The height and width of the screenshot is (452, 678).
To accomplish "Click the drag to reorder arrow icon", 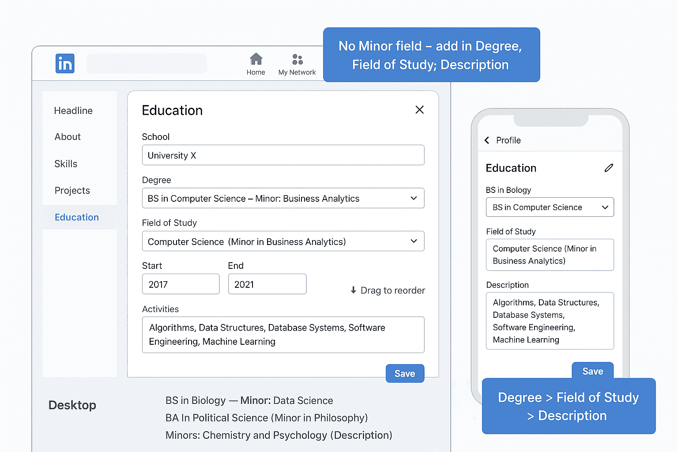I will point(353,290).
